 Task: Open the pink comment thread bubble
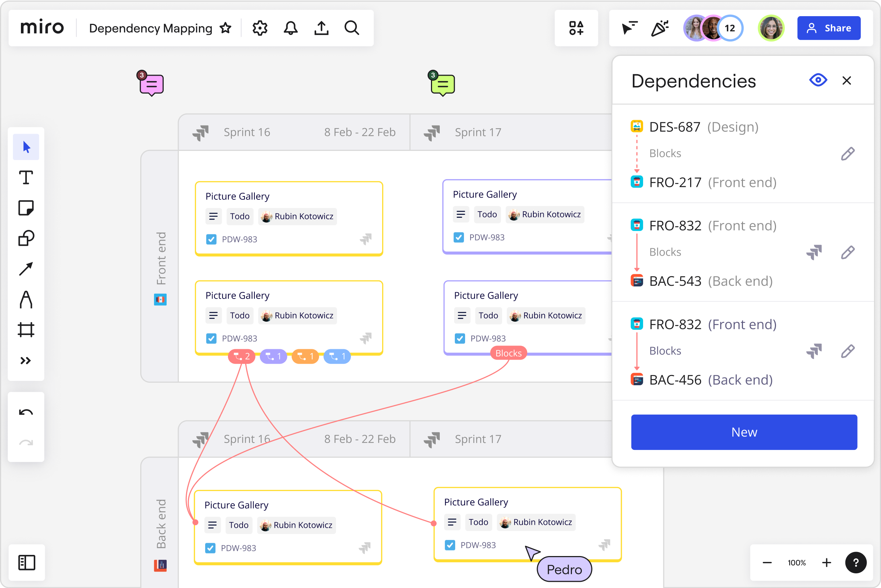[151, 84]
